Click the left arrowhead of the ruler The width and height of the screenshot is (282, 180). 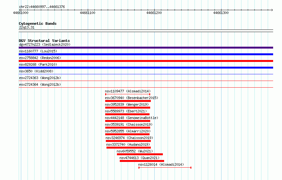tap(20, 10)
